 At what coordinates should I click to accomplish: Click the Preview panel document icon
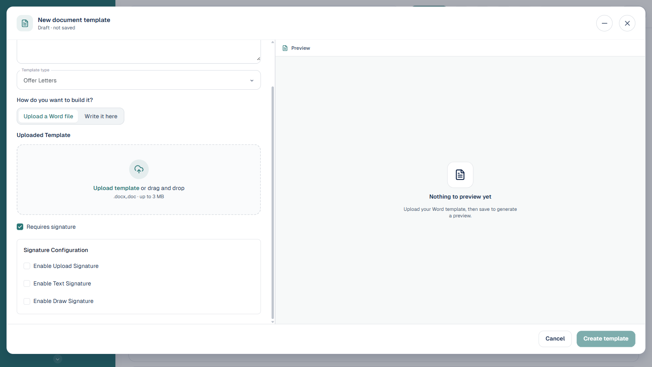pos(285,48)
